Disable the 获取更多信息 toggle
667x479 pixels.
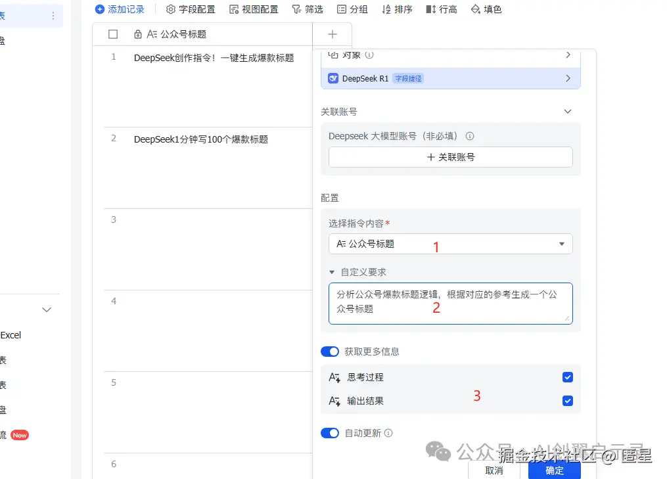(330, 352)
